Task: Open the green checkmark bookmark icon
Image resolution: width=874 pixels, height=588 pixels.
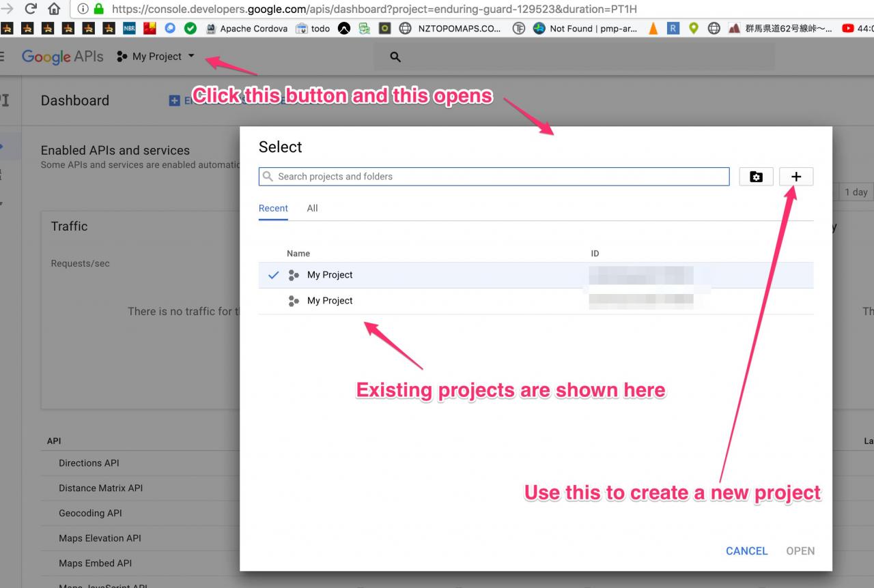Action: tap(191, 29)
